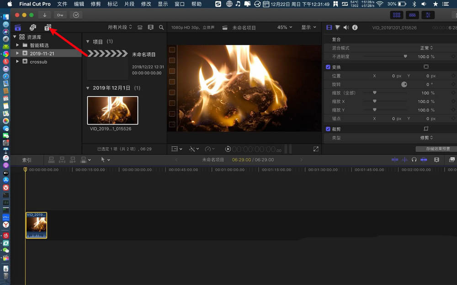Open the 45% viewer zoom dropdown
Image resolution: width=457 pixels, height=285 pixels.
285,27
